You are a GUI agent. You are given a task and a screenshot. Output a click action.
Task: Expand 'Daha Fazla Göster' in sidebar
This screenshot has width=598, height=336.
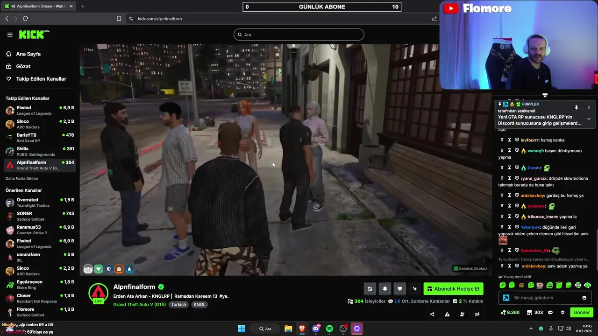22,178
